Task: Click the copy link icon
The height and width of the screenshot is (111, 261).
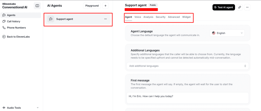Action: pos(239,7)
